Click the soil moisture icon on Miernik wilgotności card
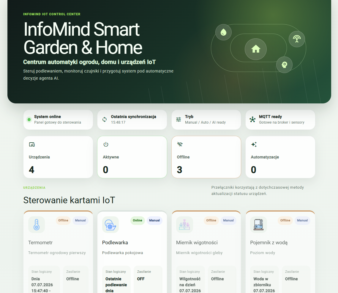Viewport: 338px width, 293px height. pyautogui.click(x=184, y=225)
